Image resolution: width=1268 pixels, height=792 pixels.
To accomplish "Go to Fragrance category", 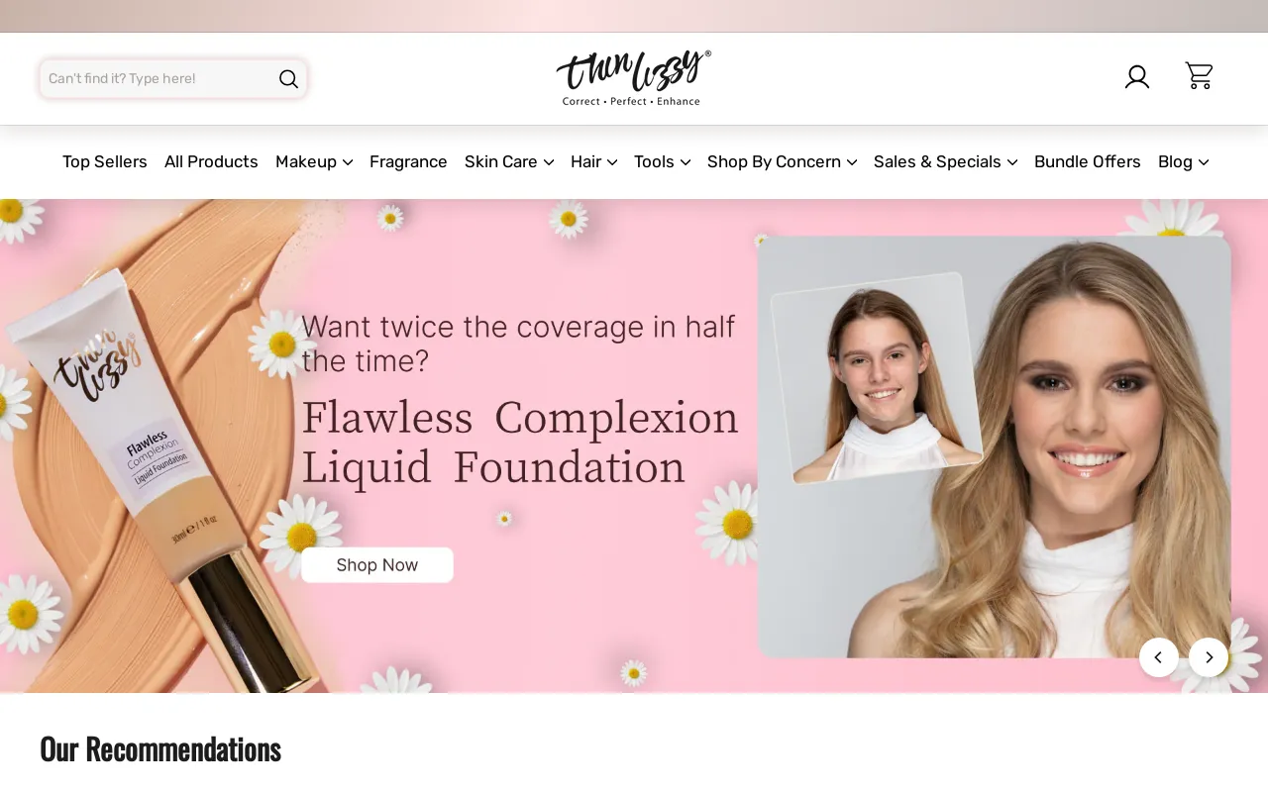I will coord(408,161).
